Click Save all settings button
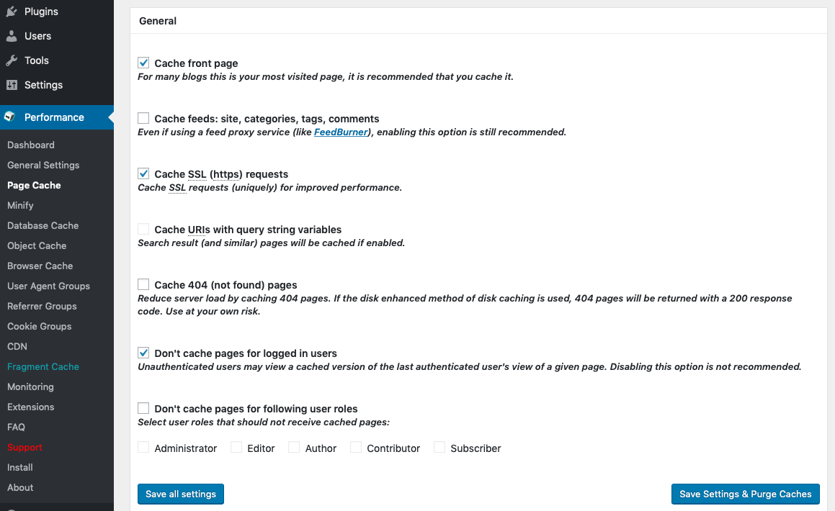 (181, 494)
